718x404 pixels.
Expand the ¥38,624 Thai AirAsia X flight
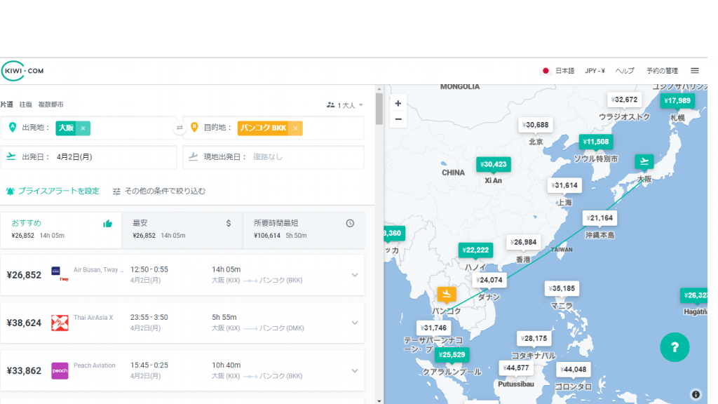(354, 323)
